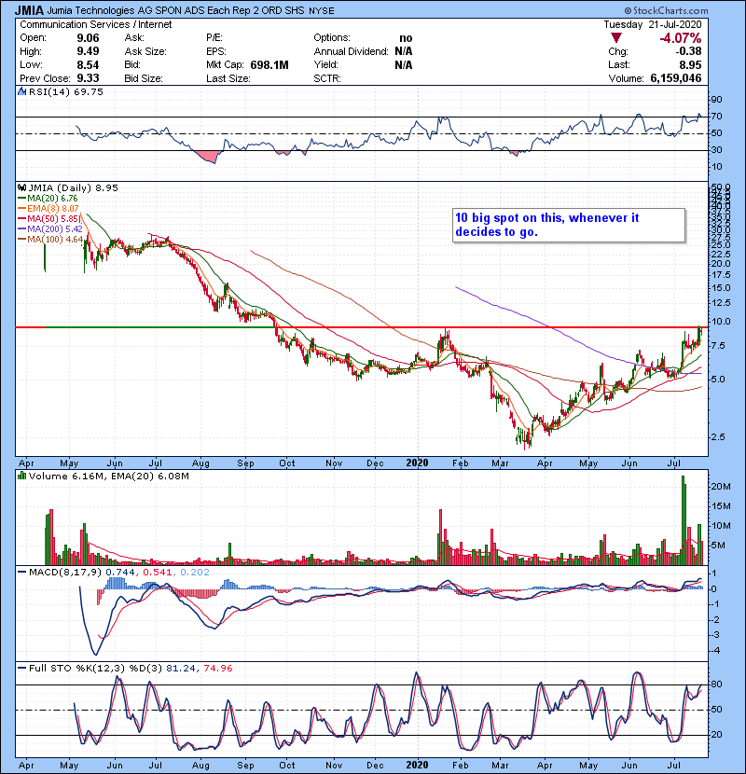
Task: Click the RSI value 69.75
Action: pos(88,91)
